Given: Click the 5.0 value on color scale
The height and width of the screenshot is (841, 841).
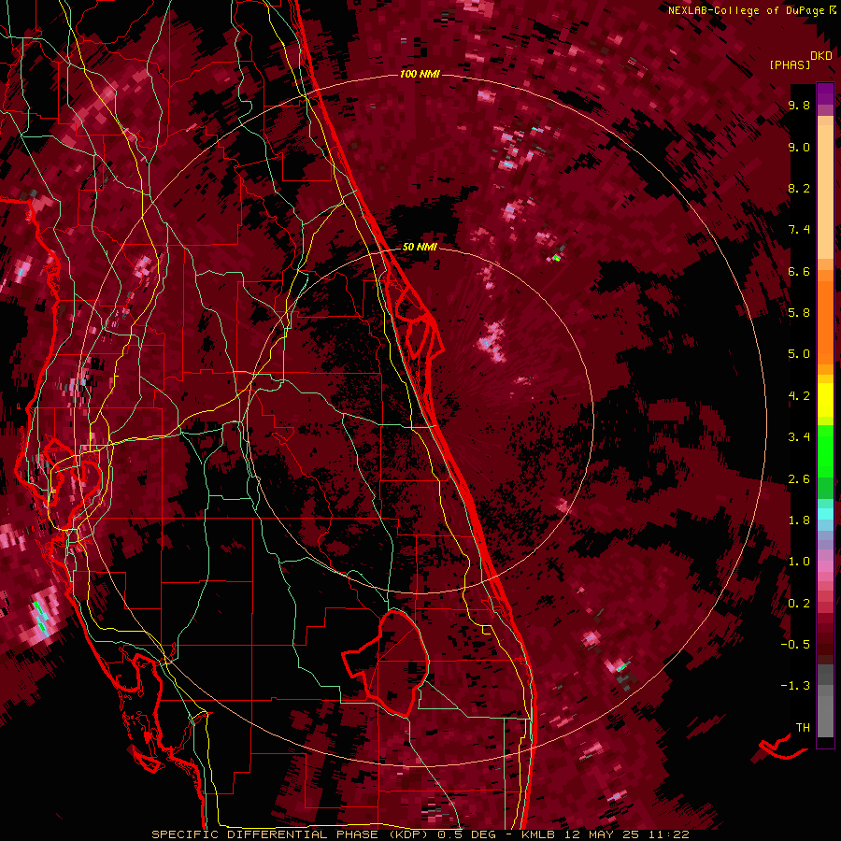Looking at the screenshot, I should pyautogui.click(x=799, y=354).
